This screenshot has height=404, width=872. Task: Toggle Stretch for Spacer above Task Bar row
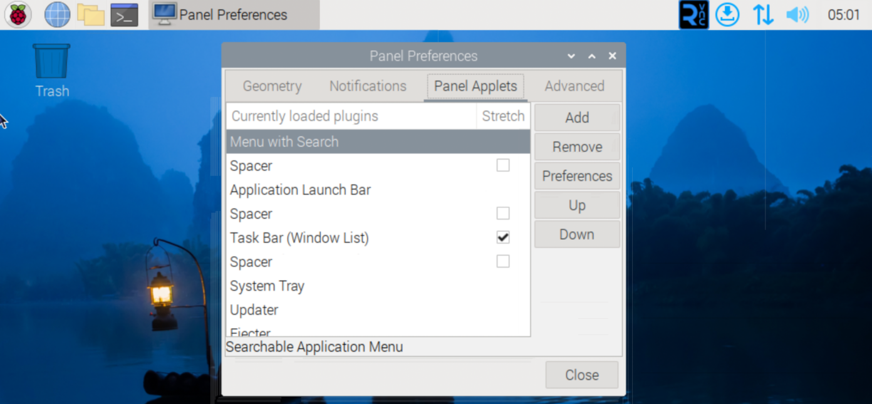pyautogui.click(x=503, y=214)
